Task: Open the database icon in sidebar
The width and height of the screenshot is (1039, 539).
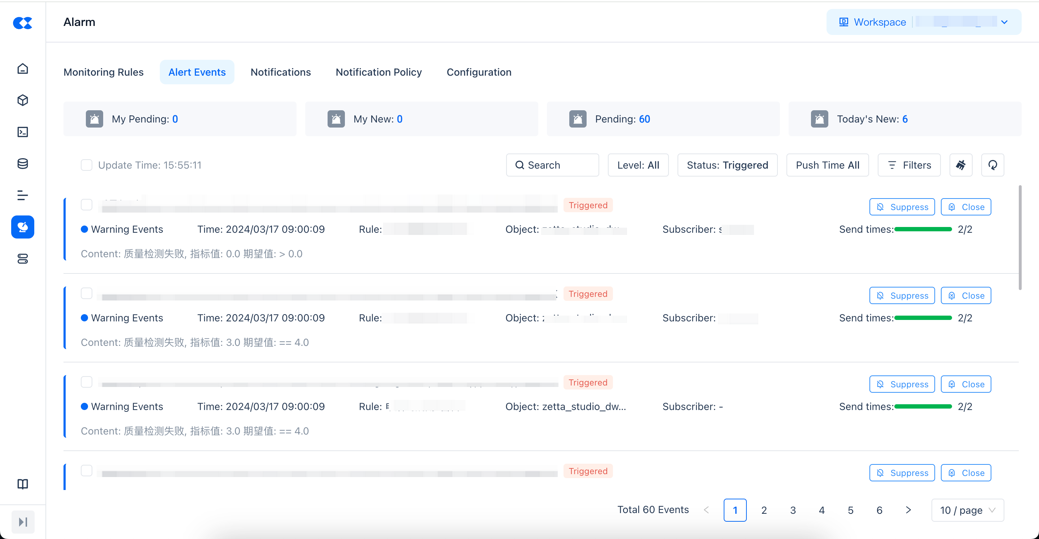Action: click(x=23, y=164)
